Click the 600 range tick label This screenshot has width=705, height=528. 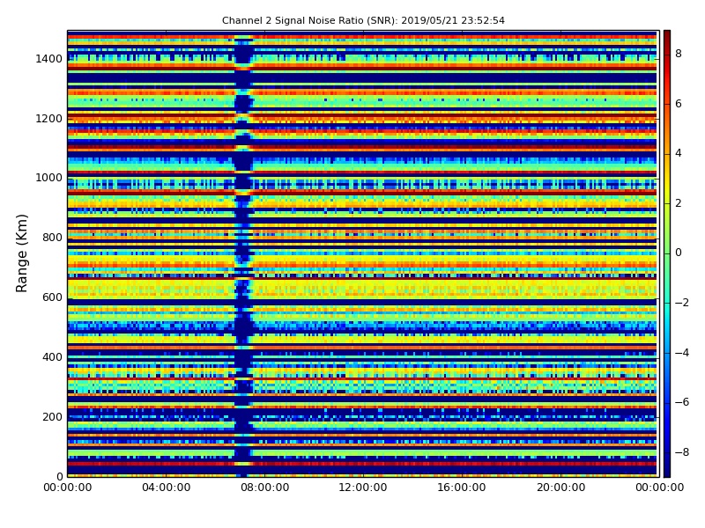click(52, 297)
